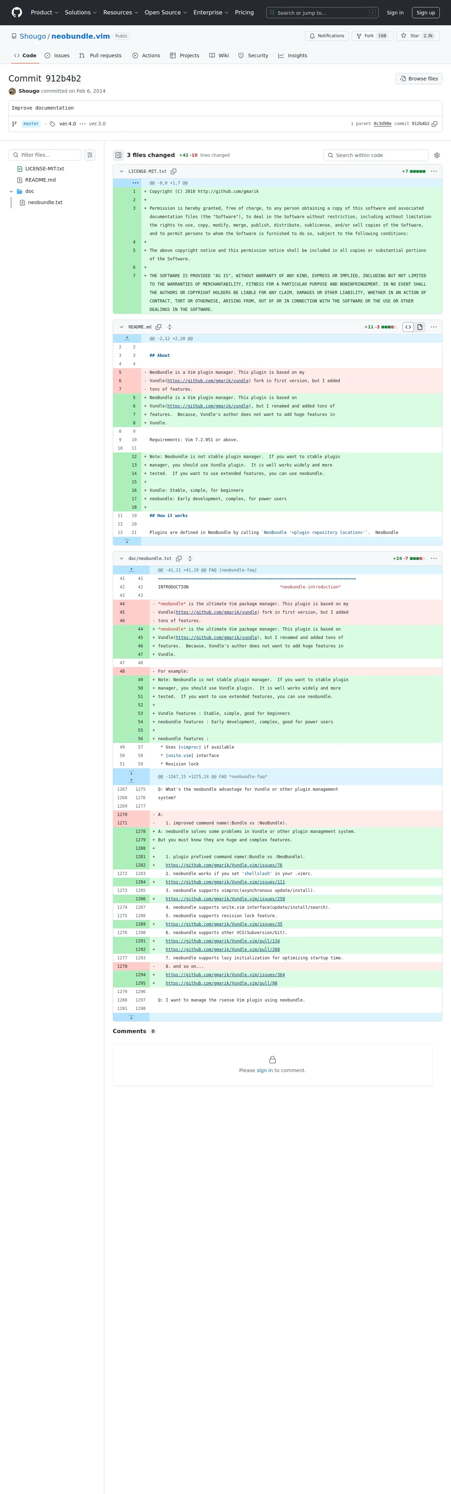Open the GitHub homepage logo
This screenshot has height=1494, width=451.
17,12
